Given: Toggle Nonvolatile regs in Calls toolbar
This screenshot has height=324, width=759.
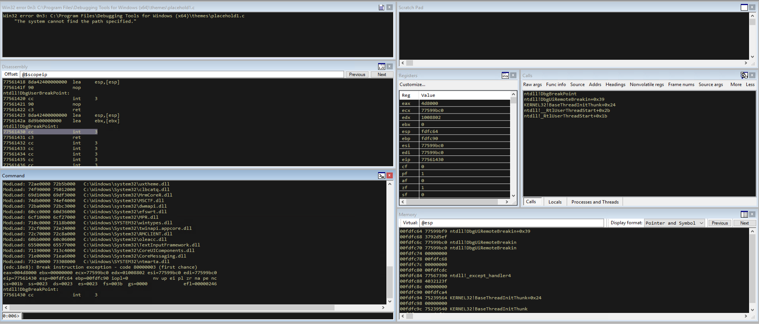Looking at the screenshot, I should [x=647, y=85].
